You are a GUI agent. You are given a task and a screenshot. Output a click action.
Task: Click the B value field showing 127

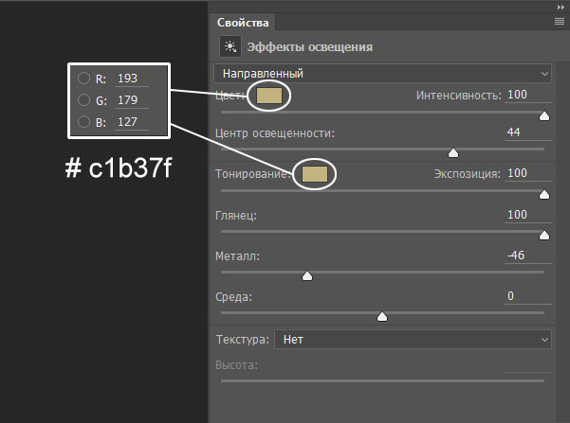[130, 122]
